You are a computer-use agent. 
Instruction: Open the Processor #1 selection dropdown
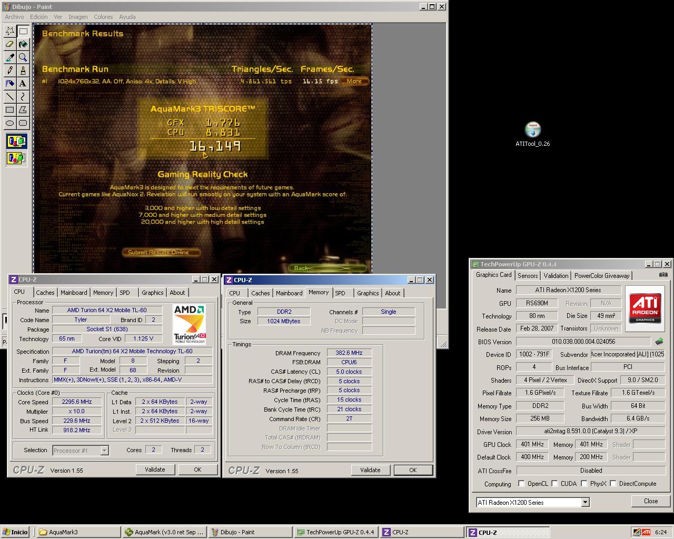point(104,451)
